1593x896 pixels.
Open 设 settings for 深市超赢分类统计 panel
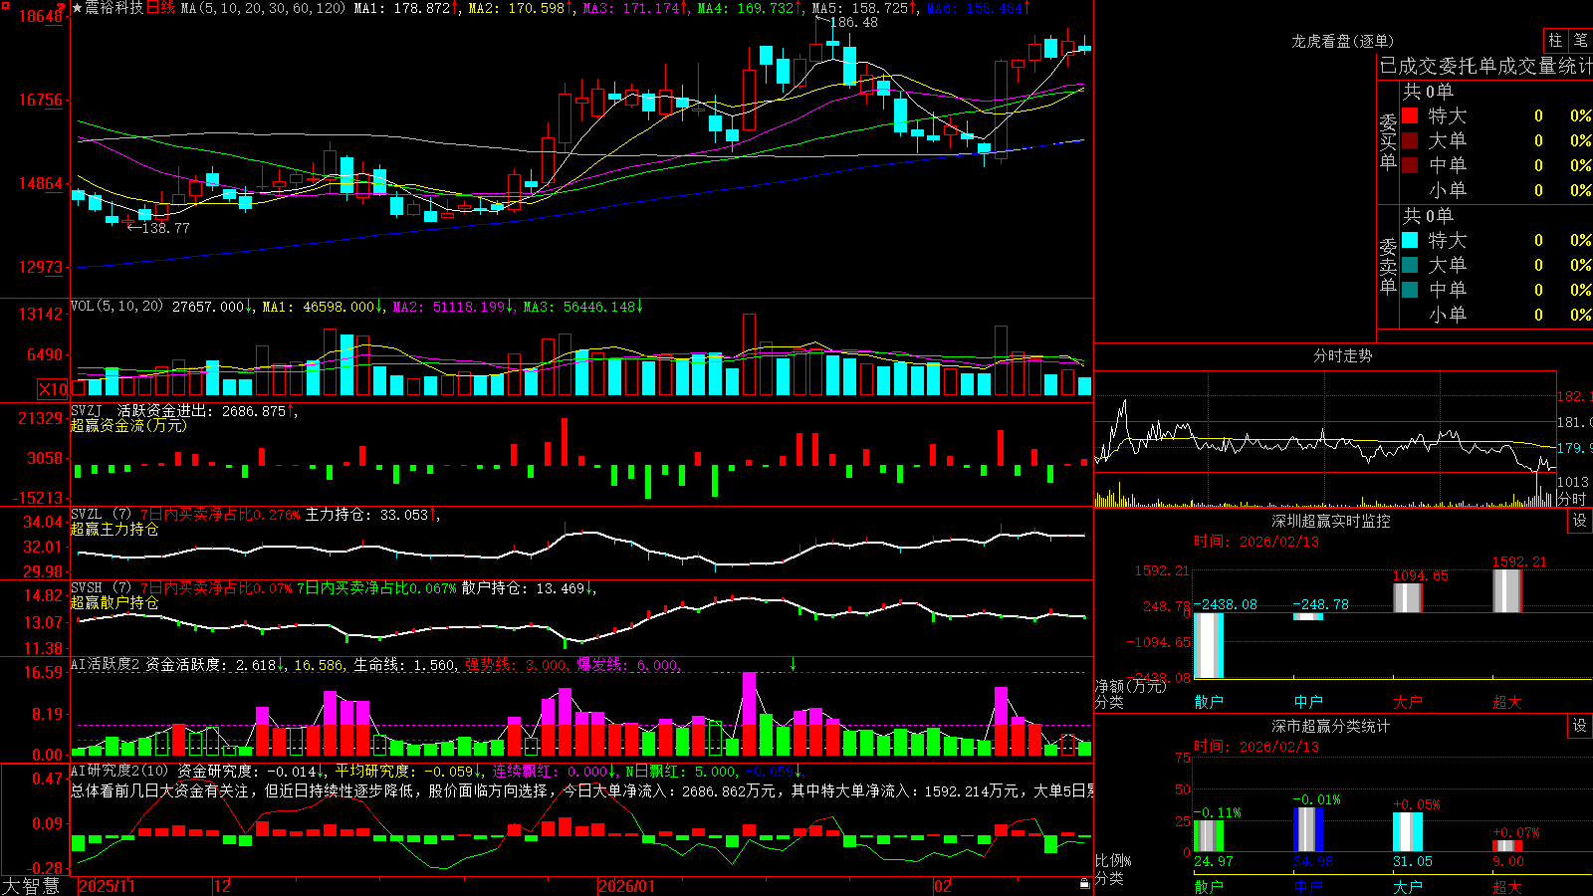[x=1580, y=726]
